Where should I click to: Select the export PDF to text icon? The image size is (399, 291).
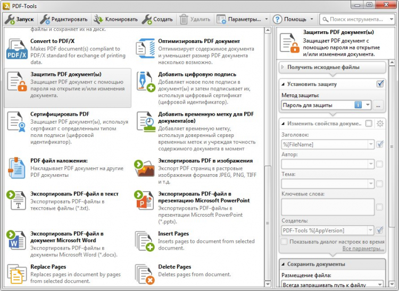click(16, 200)
